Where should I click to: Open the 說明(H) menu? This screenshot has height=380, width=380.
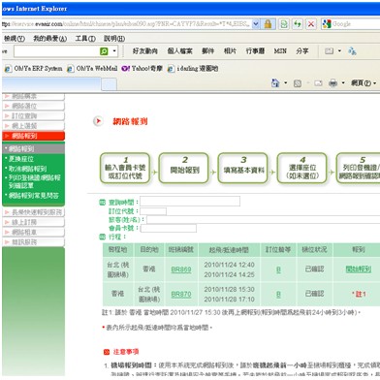click(x=114, y=39)
